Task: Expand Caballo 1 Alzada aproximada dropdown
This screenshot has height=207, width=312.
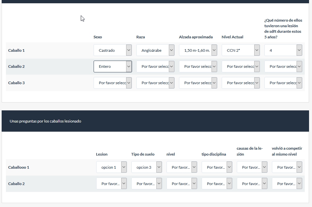Action: point(198,50)
